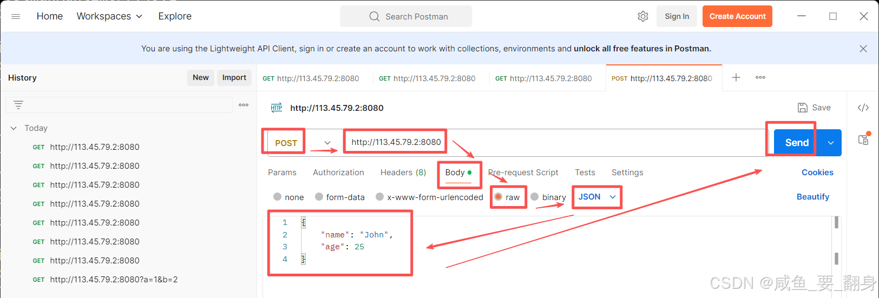879x298 pixels.
Task: Click the Import button
Action: 234,77
